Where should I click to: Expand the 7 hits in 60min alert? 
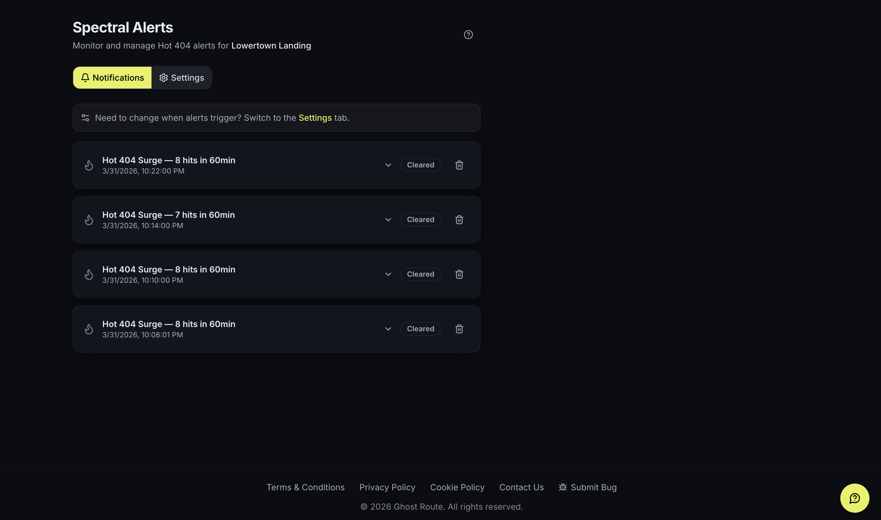[x=388, y=220]
